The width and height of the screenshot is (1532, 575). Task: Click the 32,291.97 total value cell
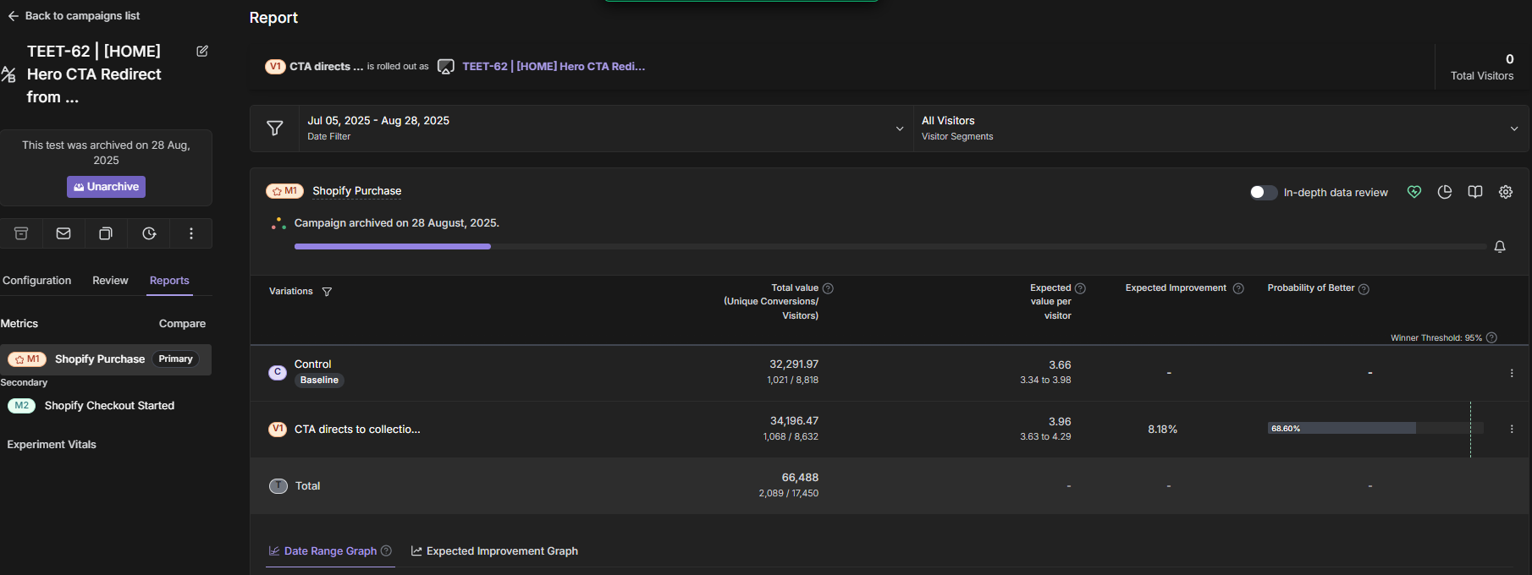coord(794,364)
